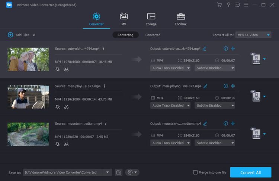The image size is (279, 181).
Task: Click the star edit effect icon for man-playing video
Action: coord(58,107)
